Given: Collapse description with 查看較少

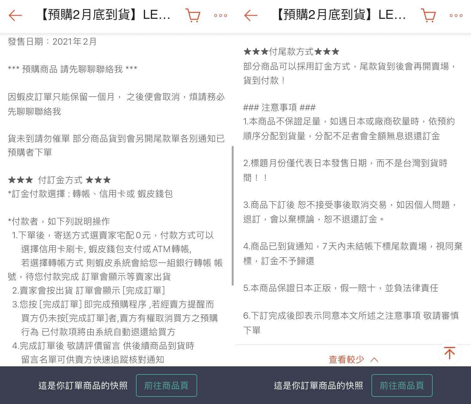Looking at the screenshot, I should coord(353,359).
